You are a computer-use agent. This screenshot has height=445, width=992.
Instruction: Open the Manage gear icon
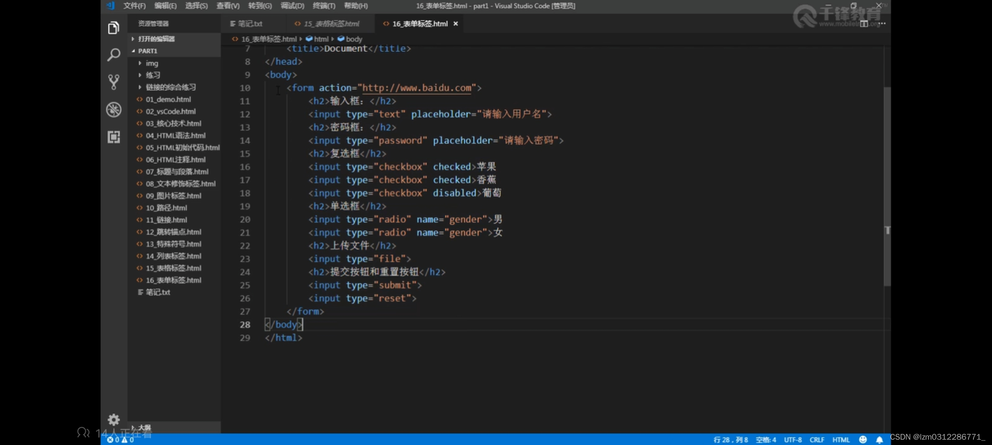click(x=113, y=419)
